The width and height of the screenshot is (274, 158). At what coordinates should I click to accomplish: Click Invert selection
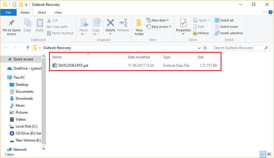pos(229,33)
